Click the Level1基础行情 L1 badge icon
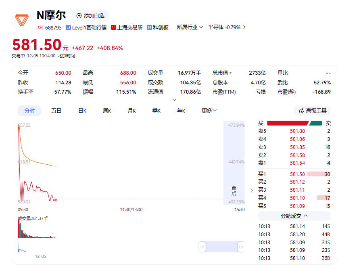Screen dimensions: 338x268 click(x=68, y=27)
